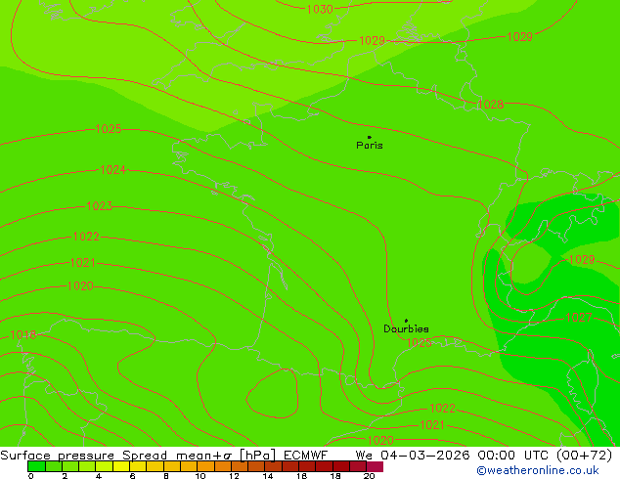
Task: Click the legend tick label 14
Action: (268, 476)
